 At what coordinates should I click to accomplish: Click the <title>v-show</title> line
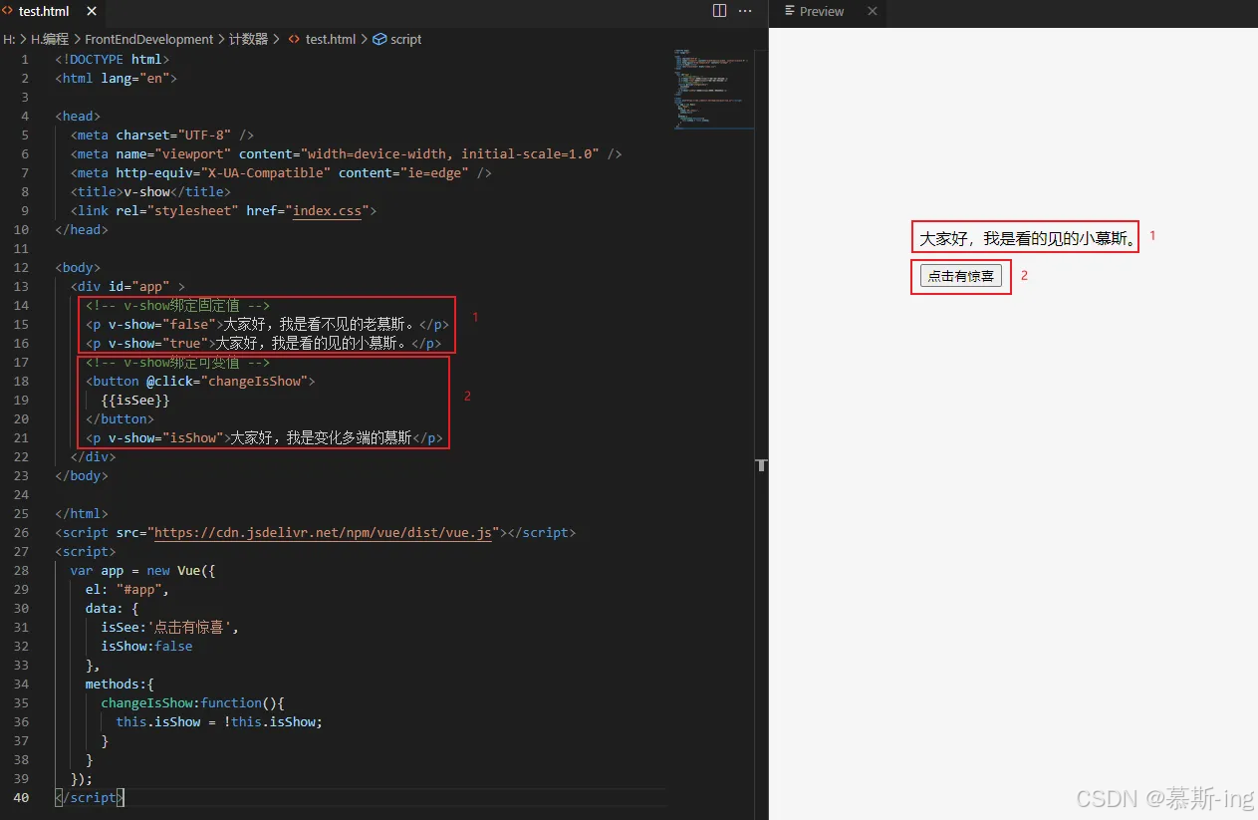150,192
